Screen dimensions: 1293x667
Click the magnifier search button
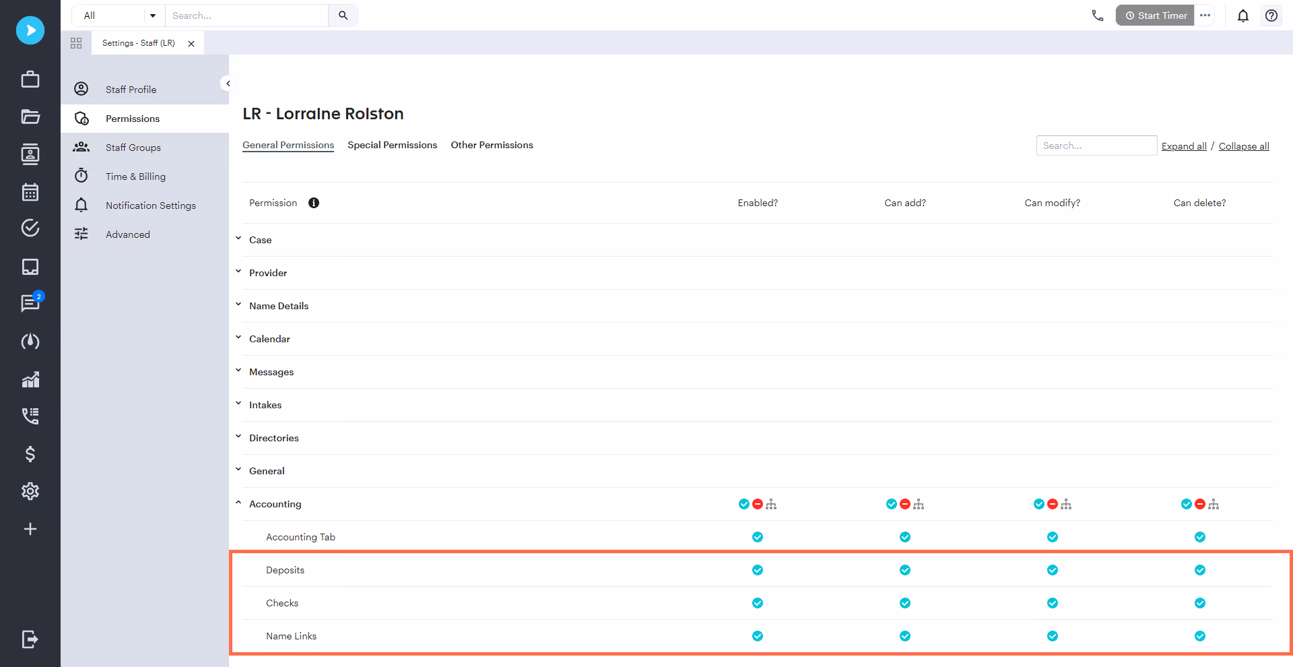point(343,15)
